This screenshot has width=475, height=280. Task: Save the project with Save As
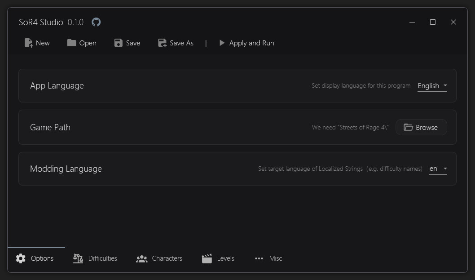coord(176,43)
